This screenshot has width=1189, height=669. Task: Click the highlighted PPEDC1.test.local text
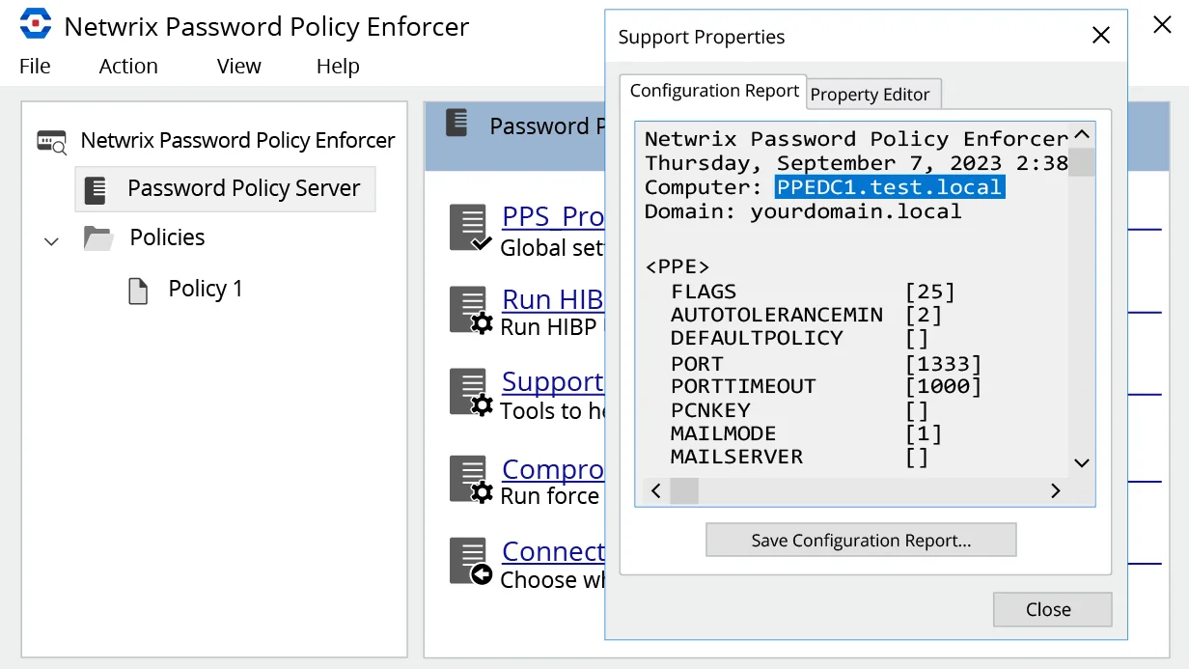[890, 187]
